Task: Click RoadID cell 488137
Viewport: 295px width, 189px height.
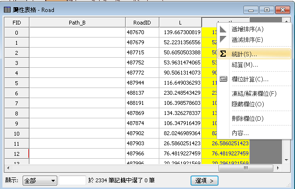Action: 142,93
